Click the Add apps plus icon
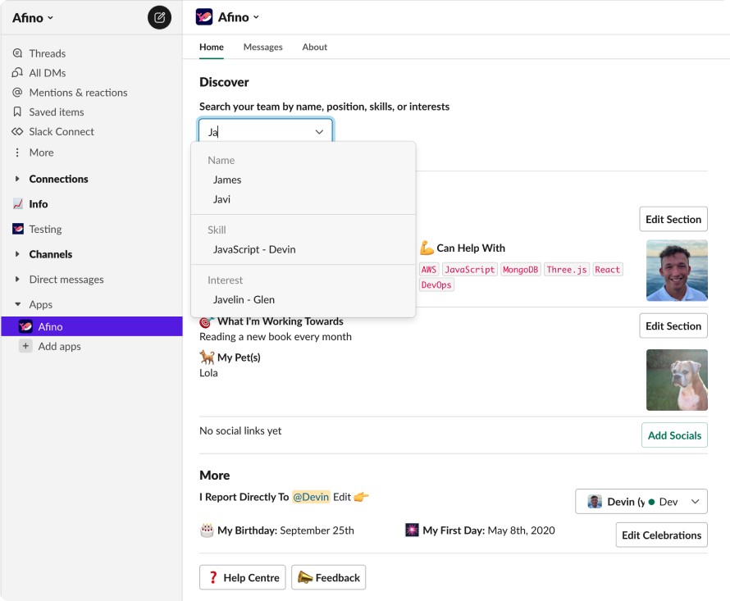 click(x=25, y=346)
